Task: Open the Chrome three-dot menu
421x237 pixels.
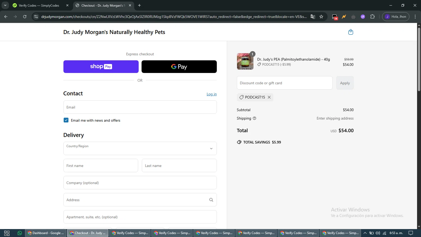Action: coord(415,17)
